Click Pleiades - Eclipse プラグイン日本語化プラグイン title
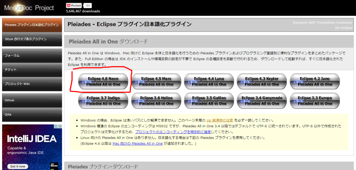 [x=129, y=24]
